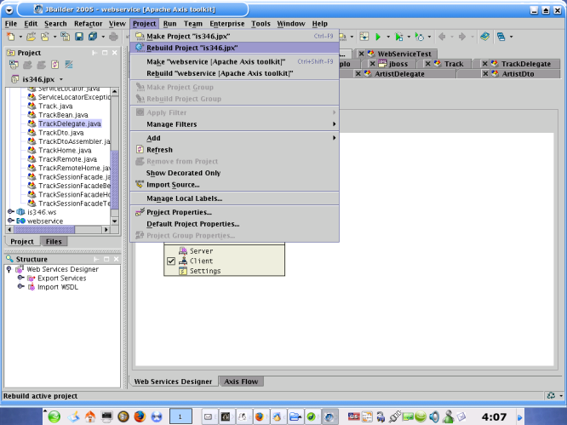This screenshot has height=425, width=567.
Task: Toggle the Client checkbox
Action: [x=171, y=261]
